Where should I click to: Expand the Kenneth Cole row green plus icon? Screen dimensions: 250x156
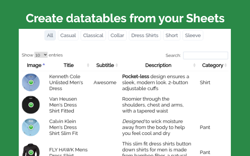coord(31,83)
